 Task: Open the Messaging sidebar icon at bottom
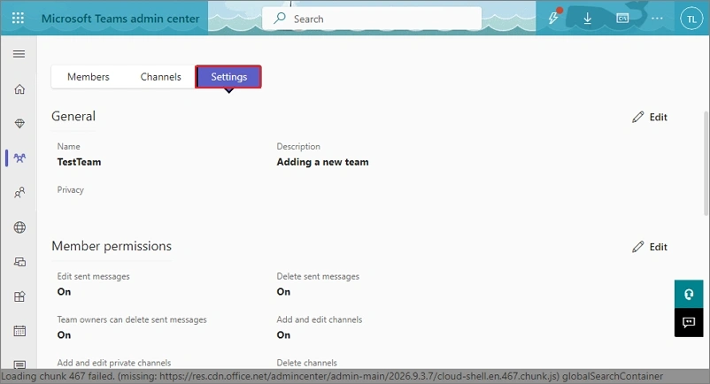(19, 365)
